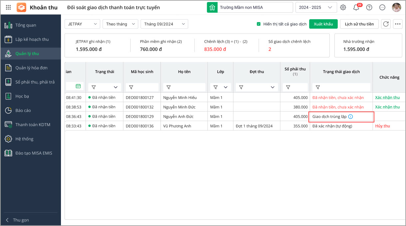The image size is (406, 226).
Task: Open the notifications bell
Action: [356, 8]
